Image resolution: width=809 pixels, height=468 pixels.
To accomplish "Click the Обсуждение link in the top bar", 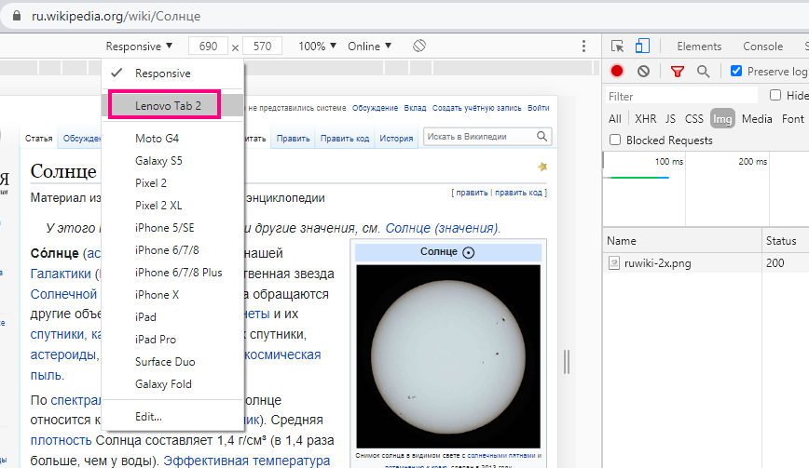I will (375, 108).
